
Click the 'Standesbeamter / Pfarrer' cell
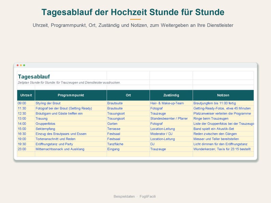(x=171, y=119)
